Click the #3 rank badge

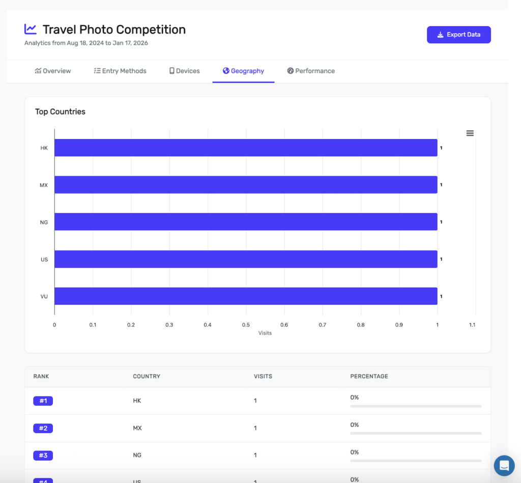pyautogui.click(x=43, y=456)
